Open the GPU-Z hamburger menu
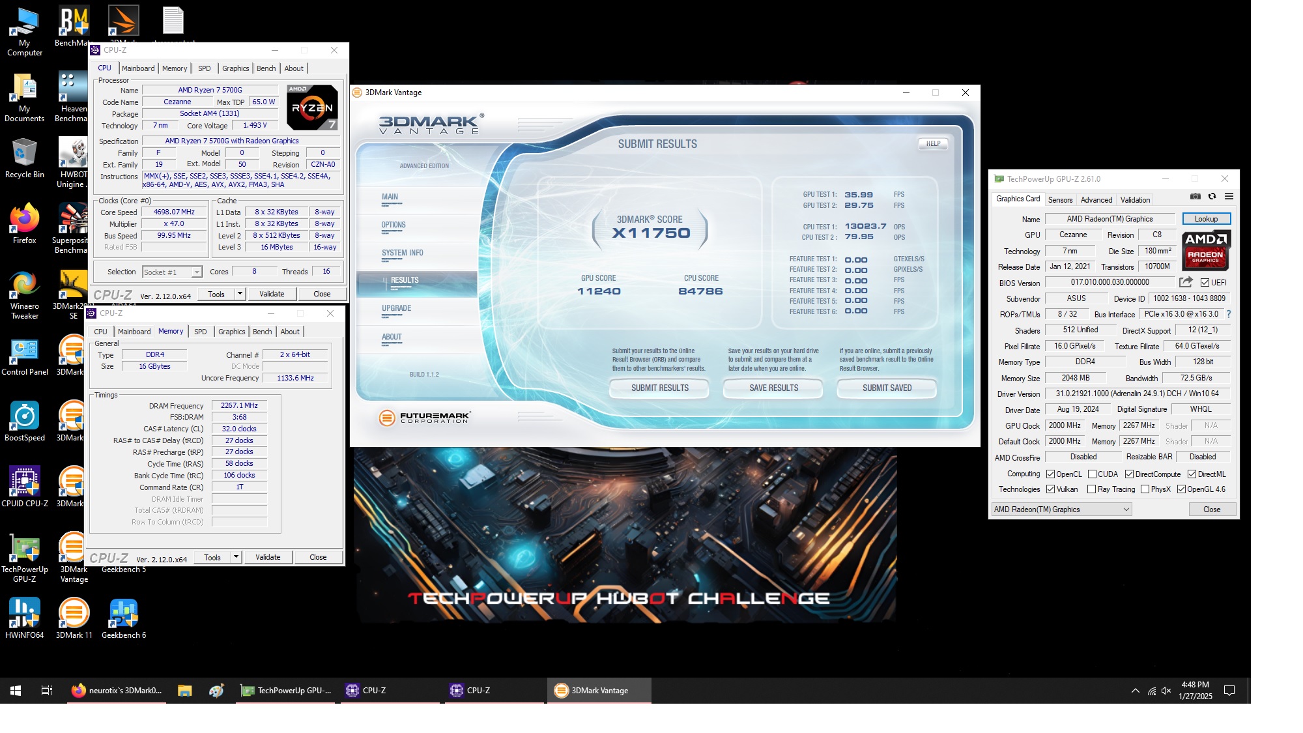This screenshot has width=1303, height=733. click(1229, 196)
